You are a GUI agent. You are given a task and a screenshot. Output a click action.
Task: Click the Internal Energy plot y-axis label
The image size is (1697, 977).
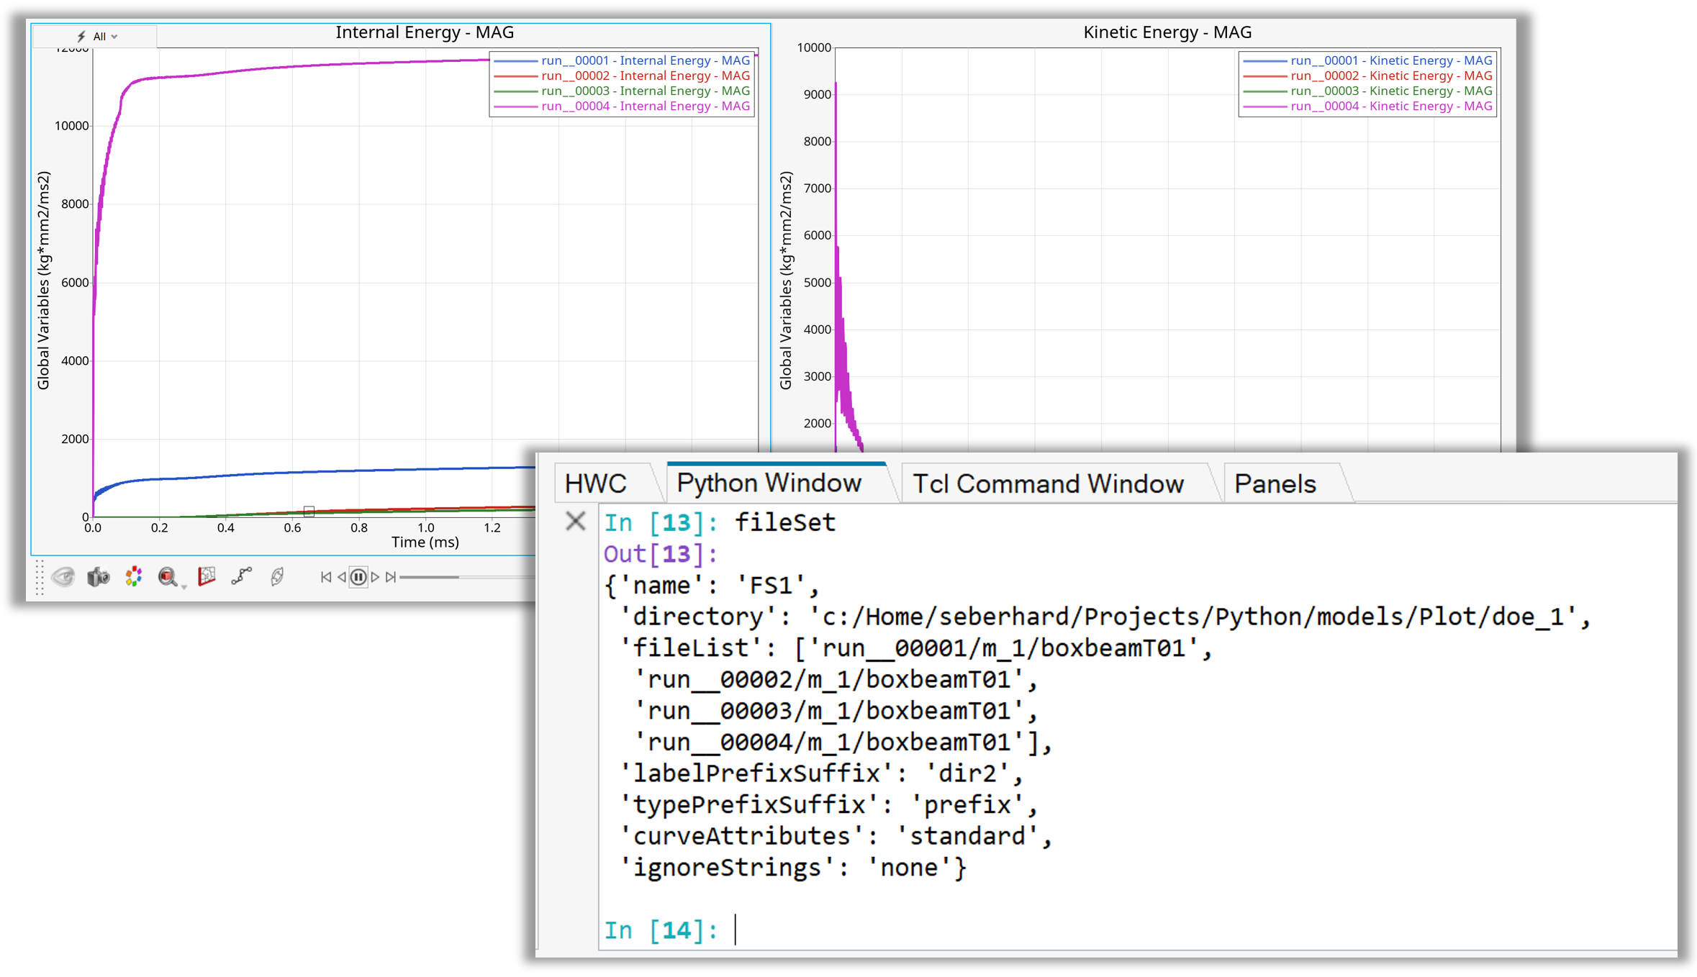coord(43,281)
